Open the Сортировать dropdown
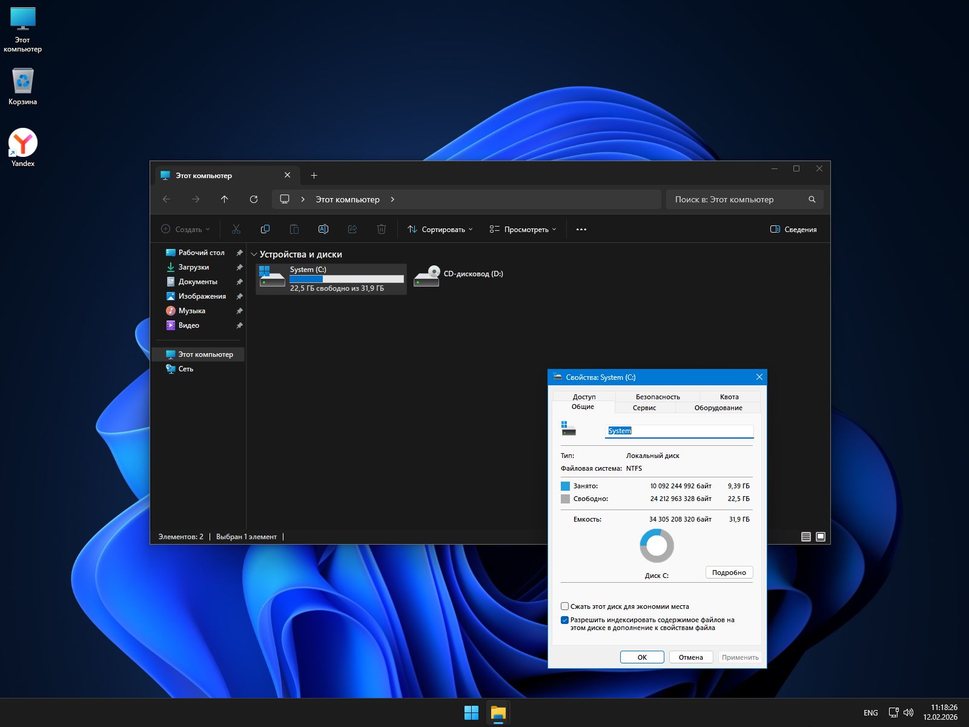 (x=440, y=230)
